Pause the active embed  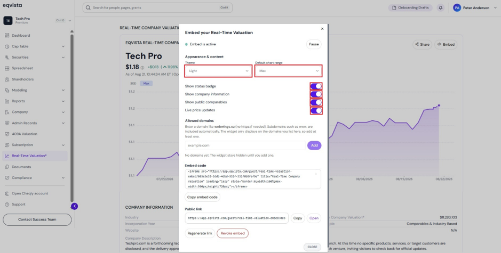(x=314, y=44)
